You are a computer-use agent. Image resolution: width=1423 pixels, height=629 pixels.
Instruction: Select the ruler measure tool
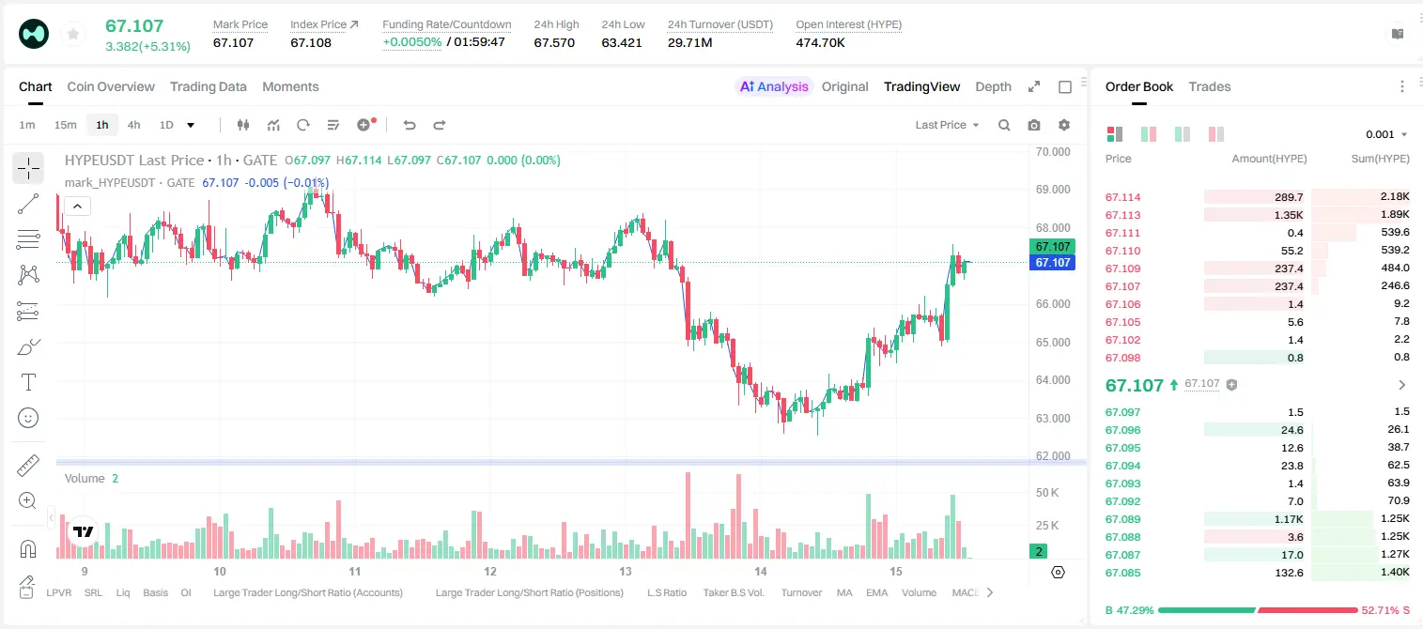click(28, 466)
